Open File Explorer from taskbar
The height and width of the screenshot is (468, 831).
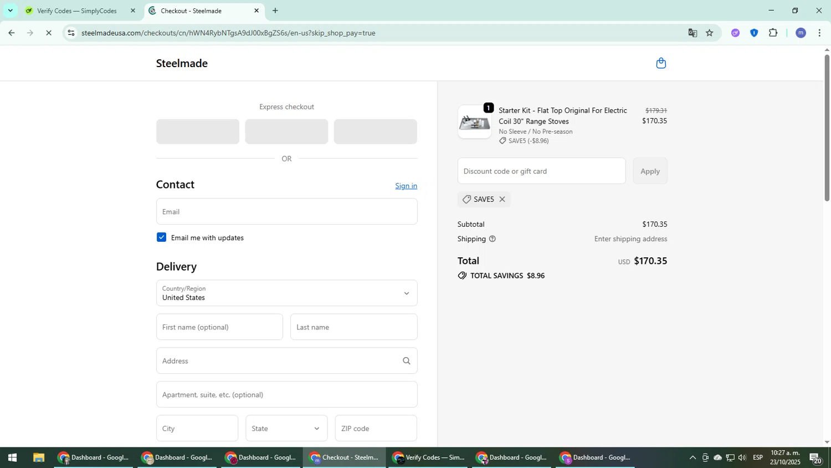click(x=38, y=457)
